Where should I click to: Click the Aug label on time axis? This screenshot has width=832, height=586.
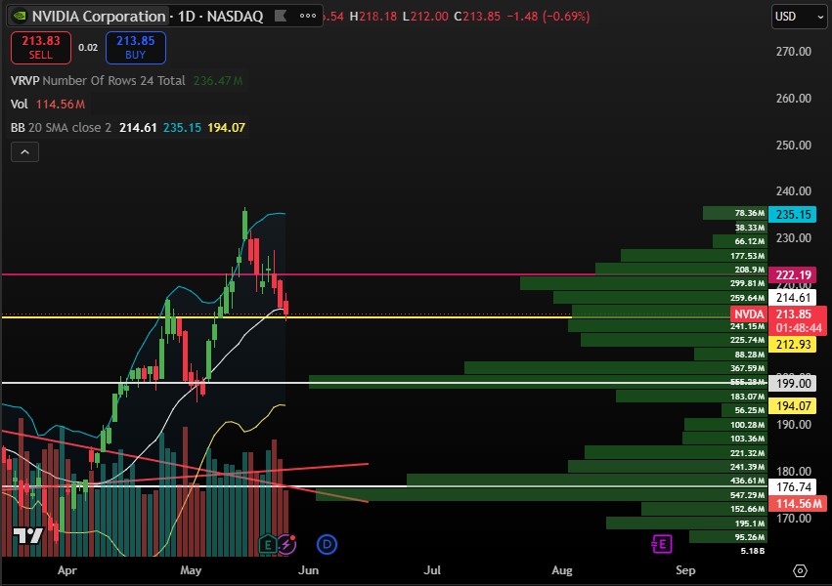562,570
